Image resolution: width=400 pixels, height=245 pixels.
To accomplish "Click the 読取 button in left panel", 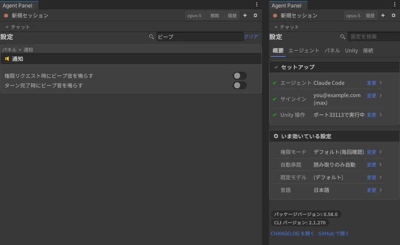I will click(x=215, y=16).
